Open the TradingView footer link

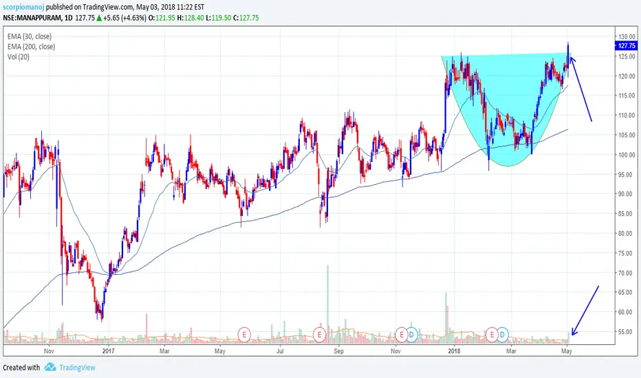pos(77,368)
